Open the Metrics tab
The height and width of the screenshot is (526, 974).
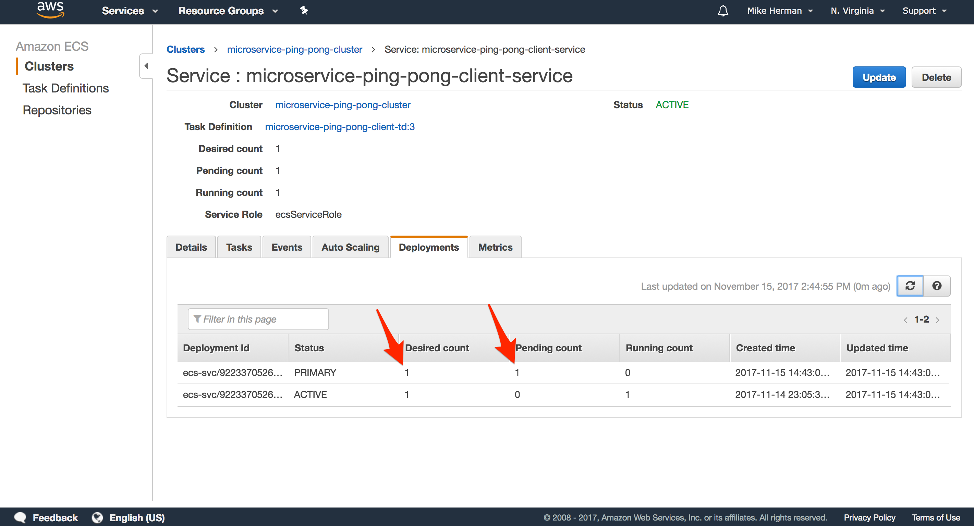(495, 247)
